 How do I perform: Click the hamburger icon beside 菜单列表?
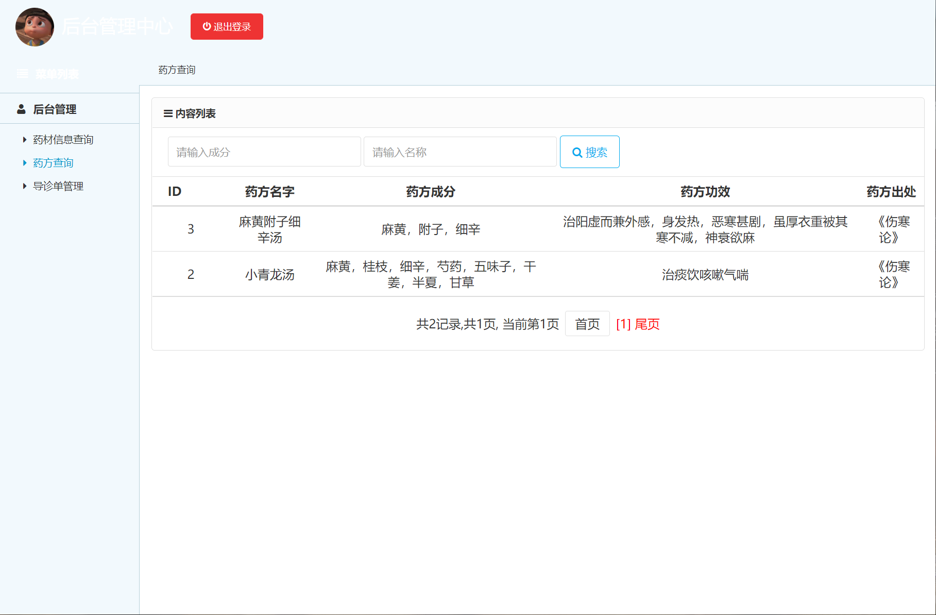pos(22,73)
